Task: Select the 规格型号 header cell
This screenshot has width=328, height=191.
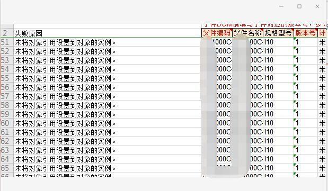Action: [278, 33]
